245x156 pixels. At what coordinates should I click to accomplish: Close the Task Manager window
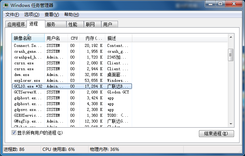point(234,4)
